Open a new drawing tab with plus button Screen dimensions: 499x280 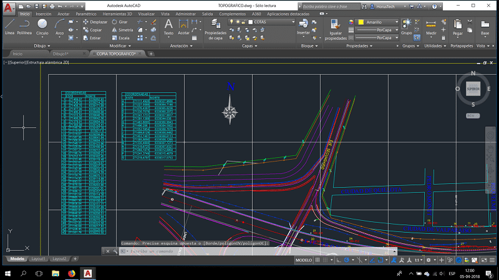151,54
